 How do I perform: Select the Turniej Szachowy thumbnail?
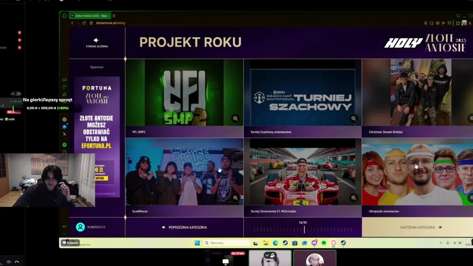click(x=303, y=92)
